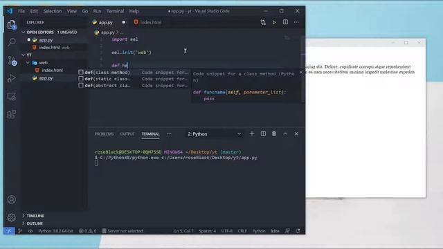Collapse the YT folder section
443x249 pixels.
point(24,55)
